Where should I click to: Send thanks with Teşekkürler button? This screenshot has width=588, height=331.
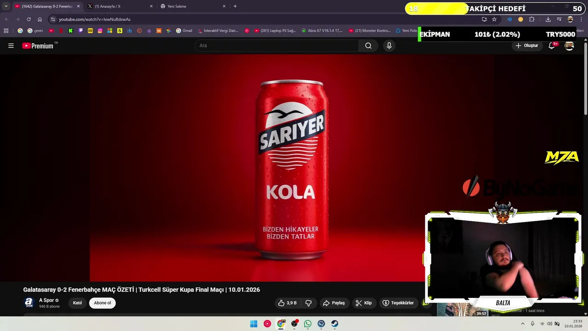tap(398, 303)
